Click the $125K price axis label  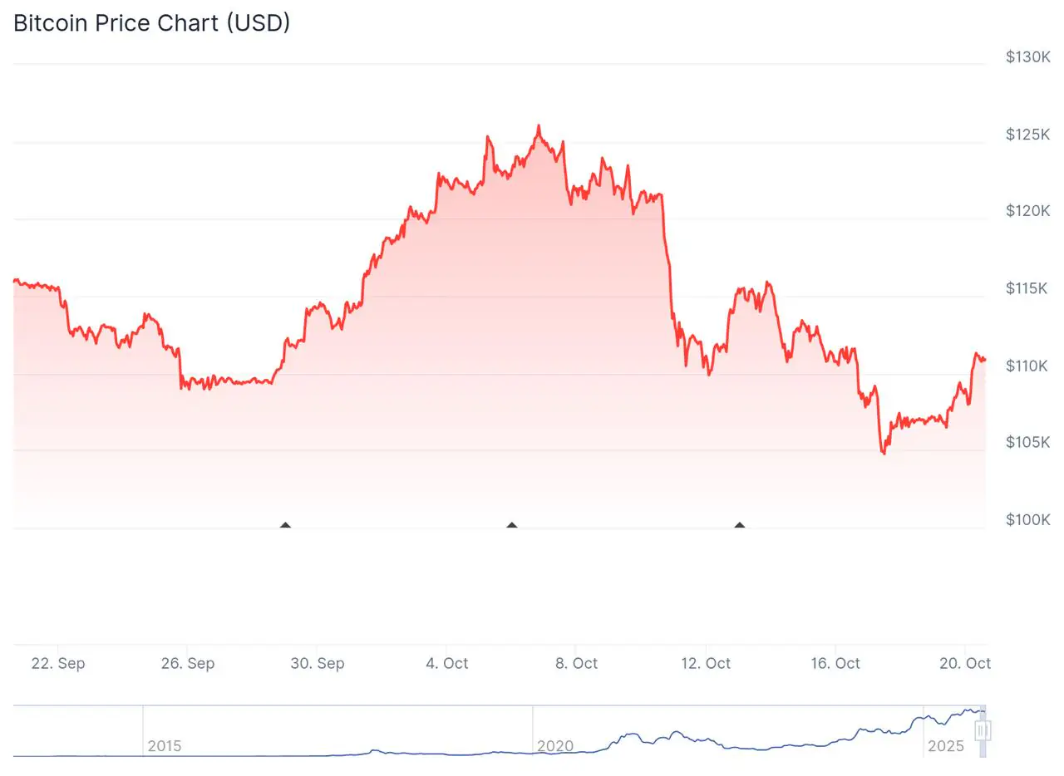(x=1028, y=135)
